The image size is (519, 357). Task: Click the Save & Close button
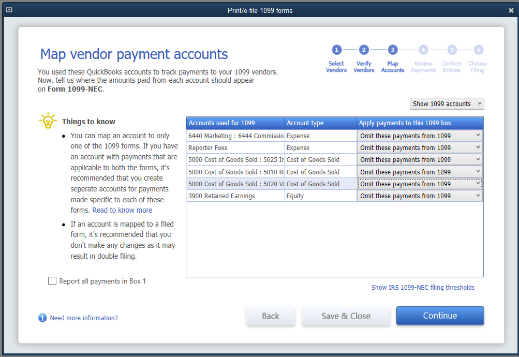pyautogui.click(x=346, y=316)
